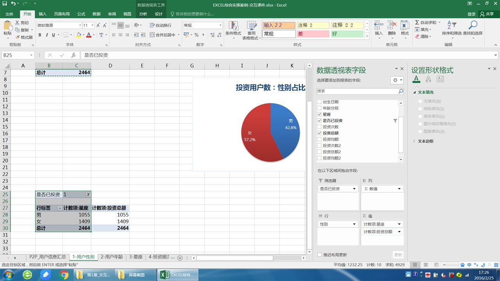Click the 登录 sign-in link
Image resolution: width=500 pixels, height=281 pixels.
(471, 14)
